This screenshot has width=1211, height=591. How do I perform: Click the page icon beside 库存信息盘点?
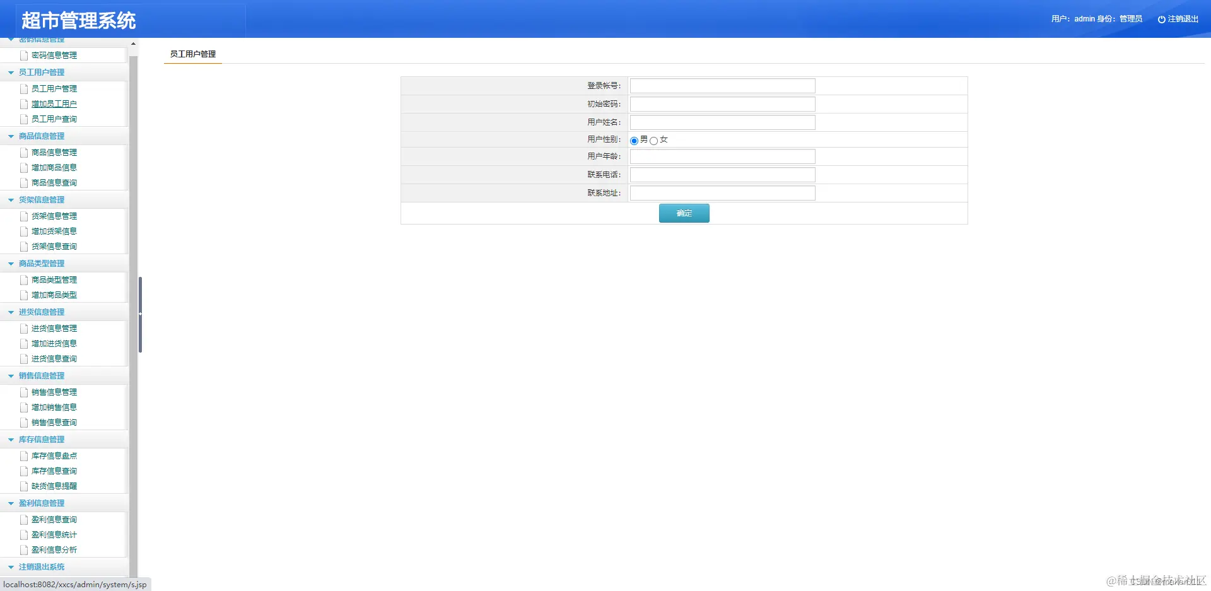[x=24, y=456]
